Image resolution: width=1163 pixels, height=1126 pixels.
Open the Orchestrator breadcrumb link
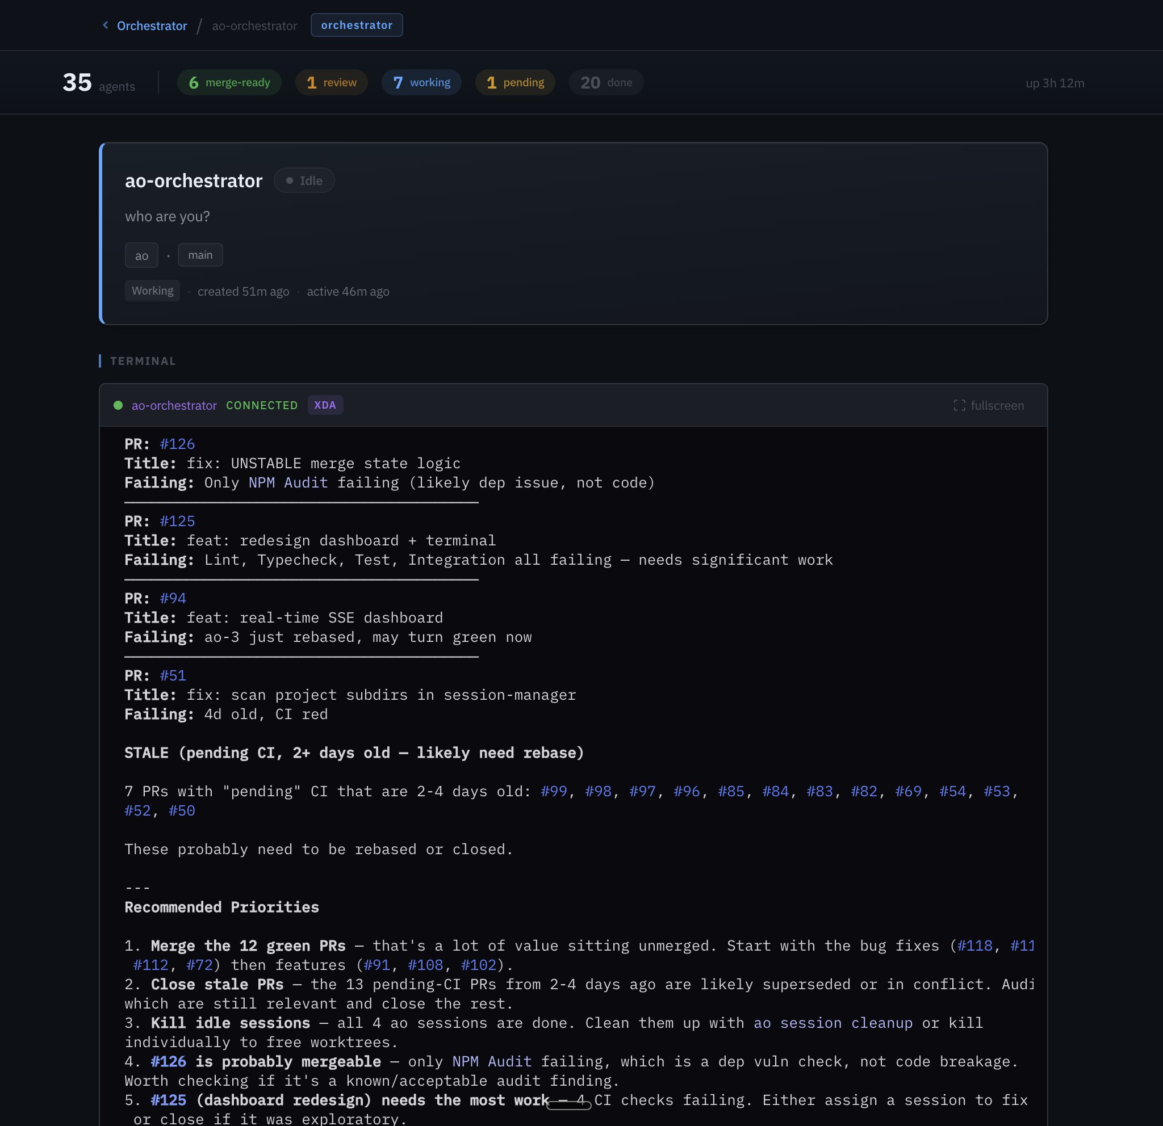pyautogui.click(x=152, y=26)
